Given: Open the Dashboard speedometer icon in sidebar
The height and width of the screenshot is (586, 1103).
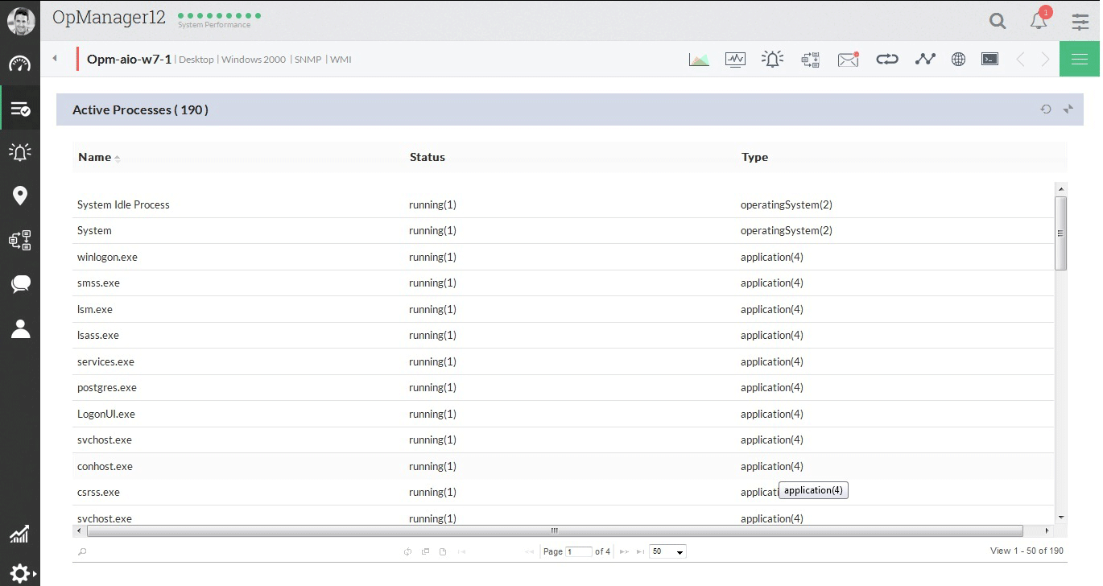Looking at the screenshot, I should 20,64.
